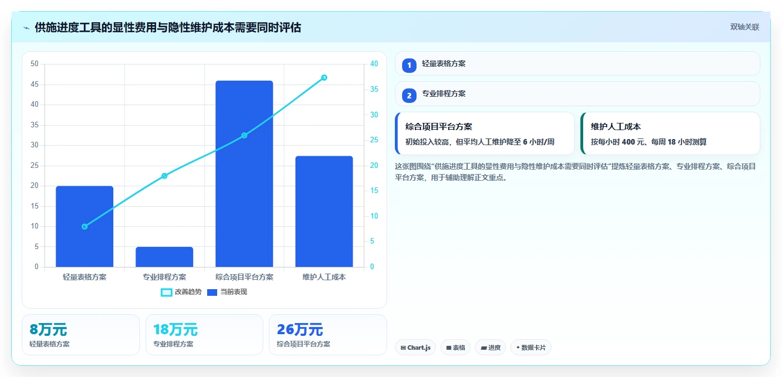
Task: Toggle the 改善趋势 legend entry
Action: coord(181,292)
